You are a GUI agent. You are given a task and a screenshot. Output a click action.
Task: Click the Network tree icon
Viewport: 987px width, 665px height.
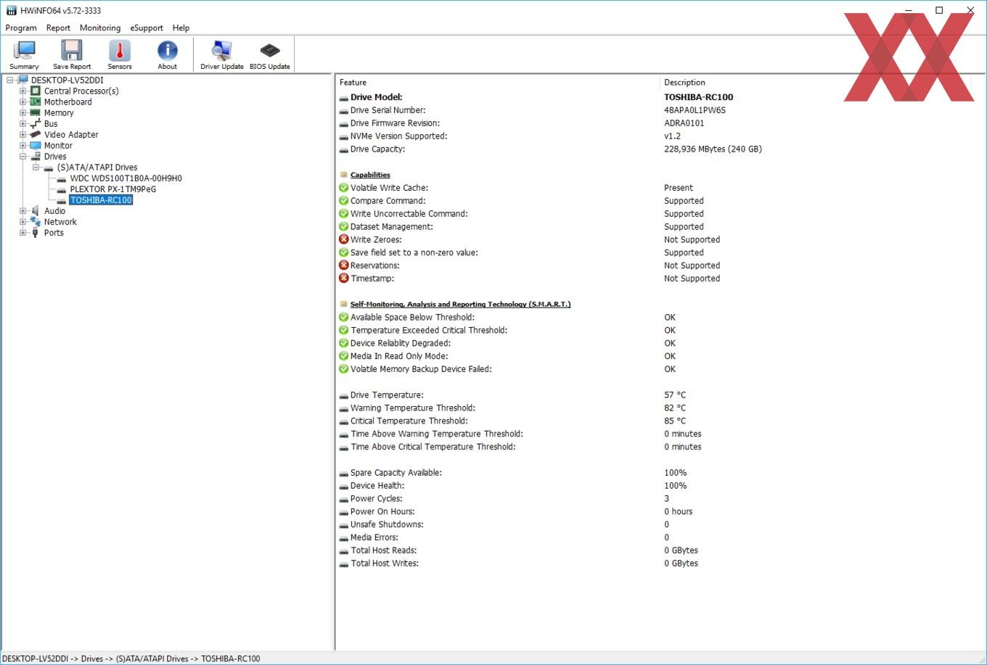pyautogui.click(x=36, y=222)
